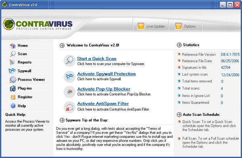Click the Spywall Protection round icon
This screenshot has width=242, height=158.
[69, 77]
